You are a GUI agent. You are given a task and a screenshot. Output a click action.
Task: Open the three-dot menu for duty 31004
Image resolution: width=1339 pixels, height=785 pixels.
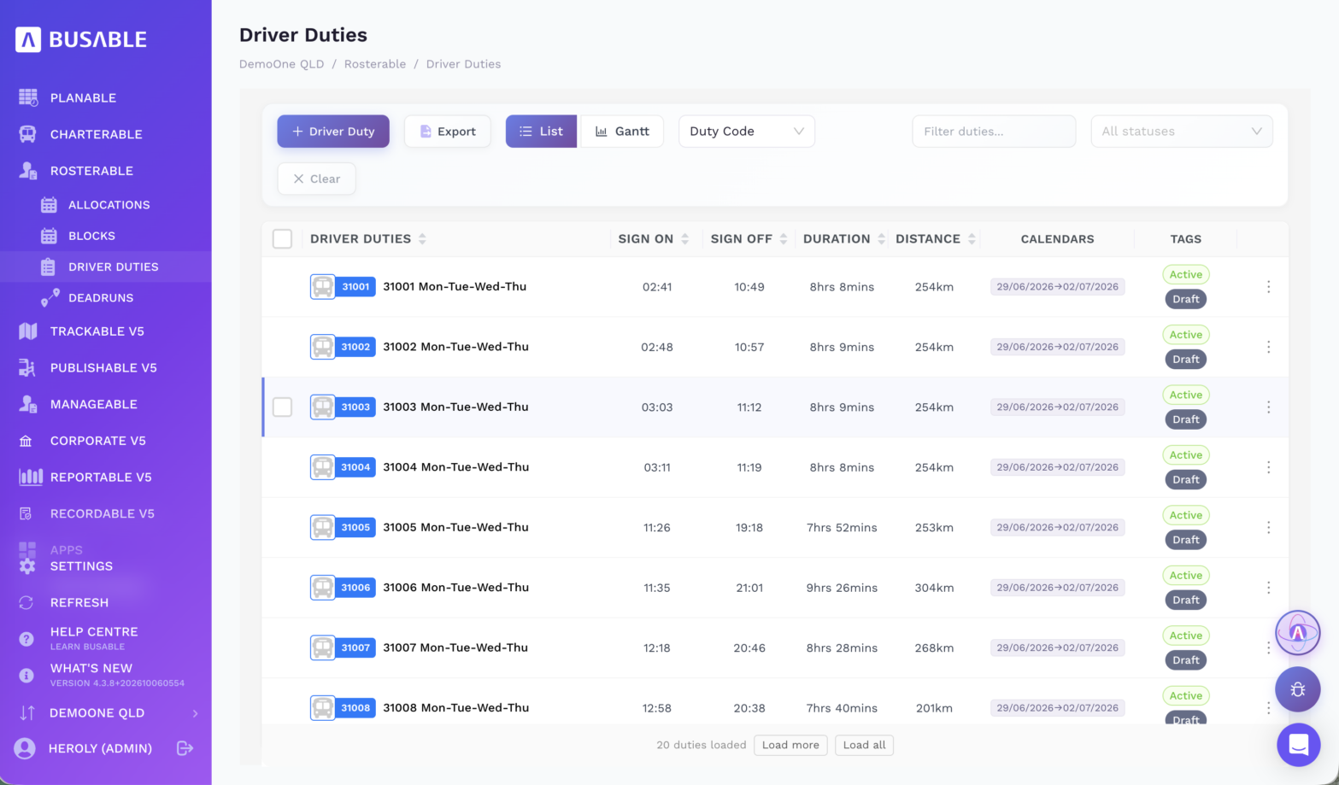(x=1268, y=467)
